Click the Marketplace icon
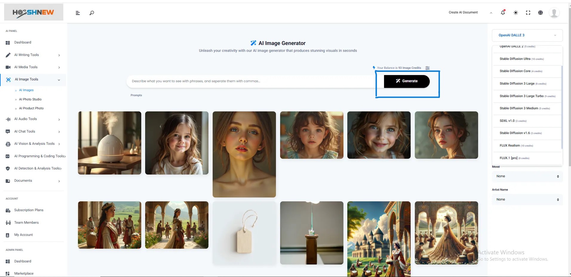The width and height of the screenshot is (571, 277). 8,274
